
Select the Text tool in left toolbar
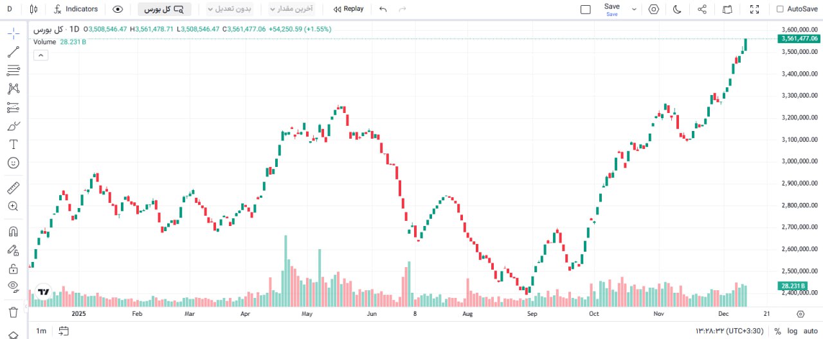(13, 144)
